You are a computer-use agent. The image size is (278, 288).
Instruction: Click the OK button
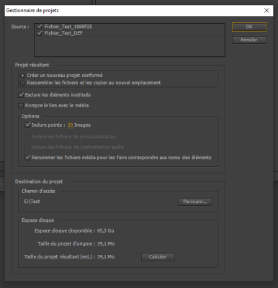249,27
